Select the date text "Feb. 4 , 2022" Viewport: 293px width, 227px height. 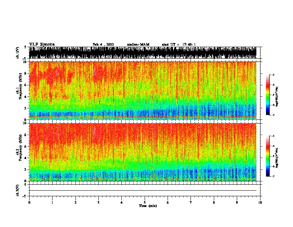(103, 45)
